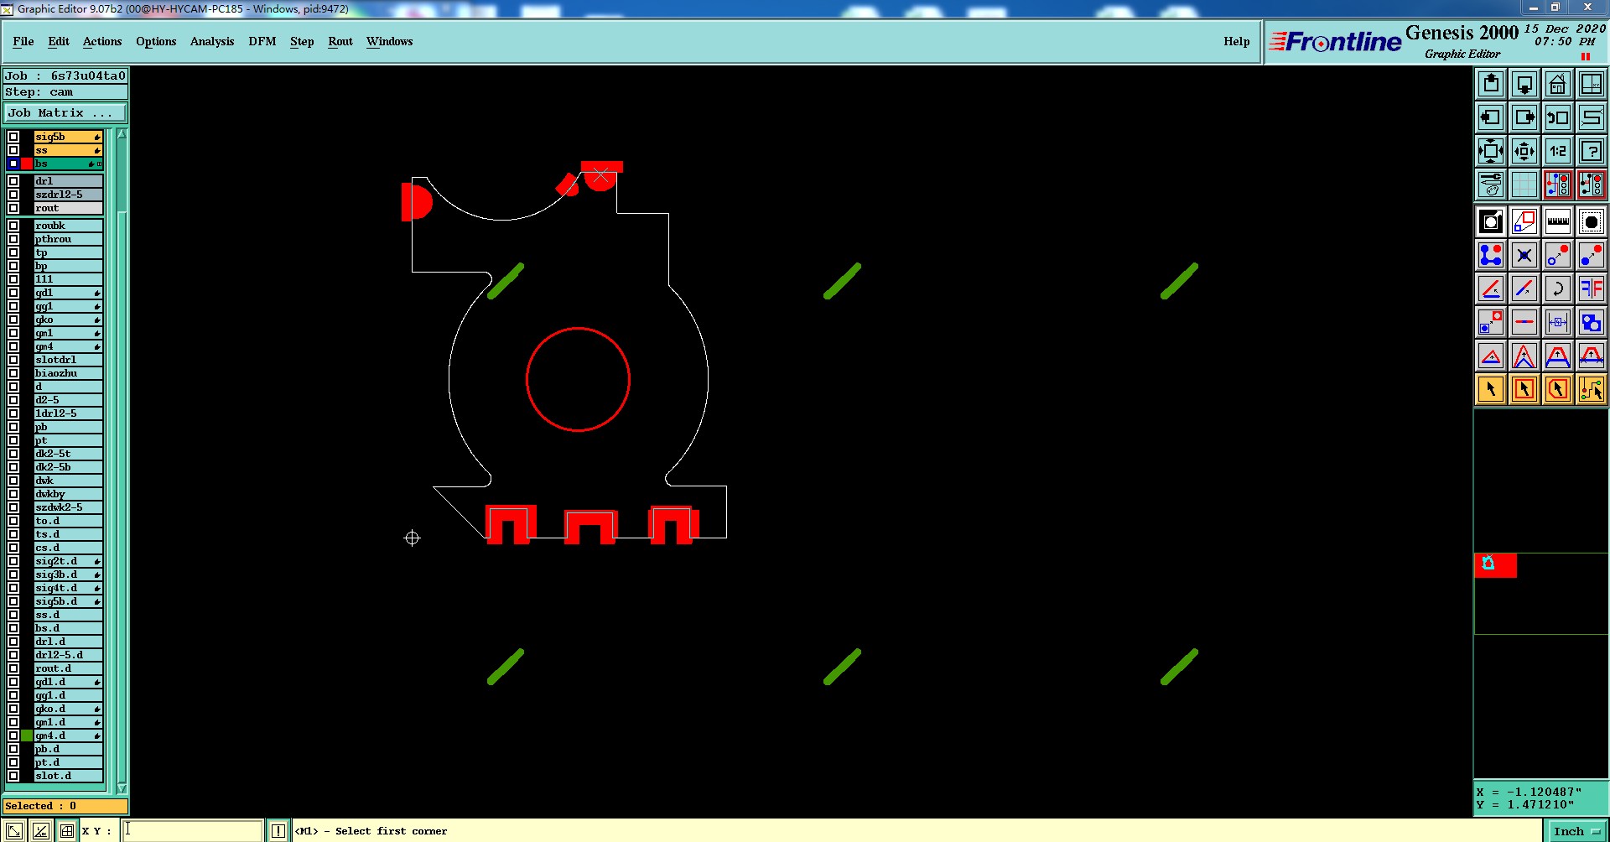Toggle the grid display icon
This screenshot has height=842, width=1610.
pos(1524,185)
